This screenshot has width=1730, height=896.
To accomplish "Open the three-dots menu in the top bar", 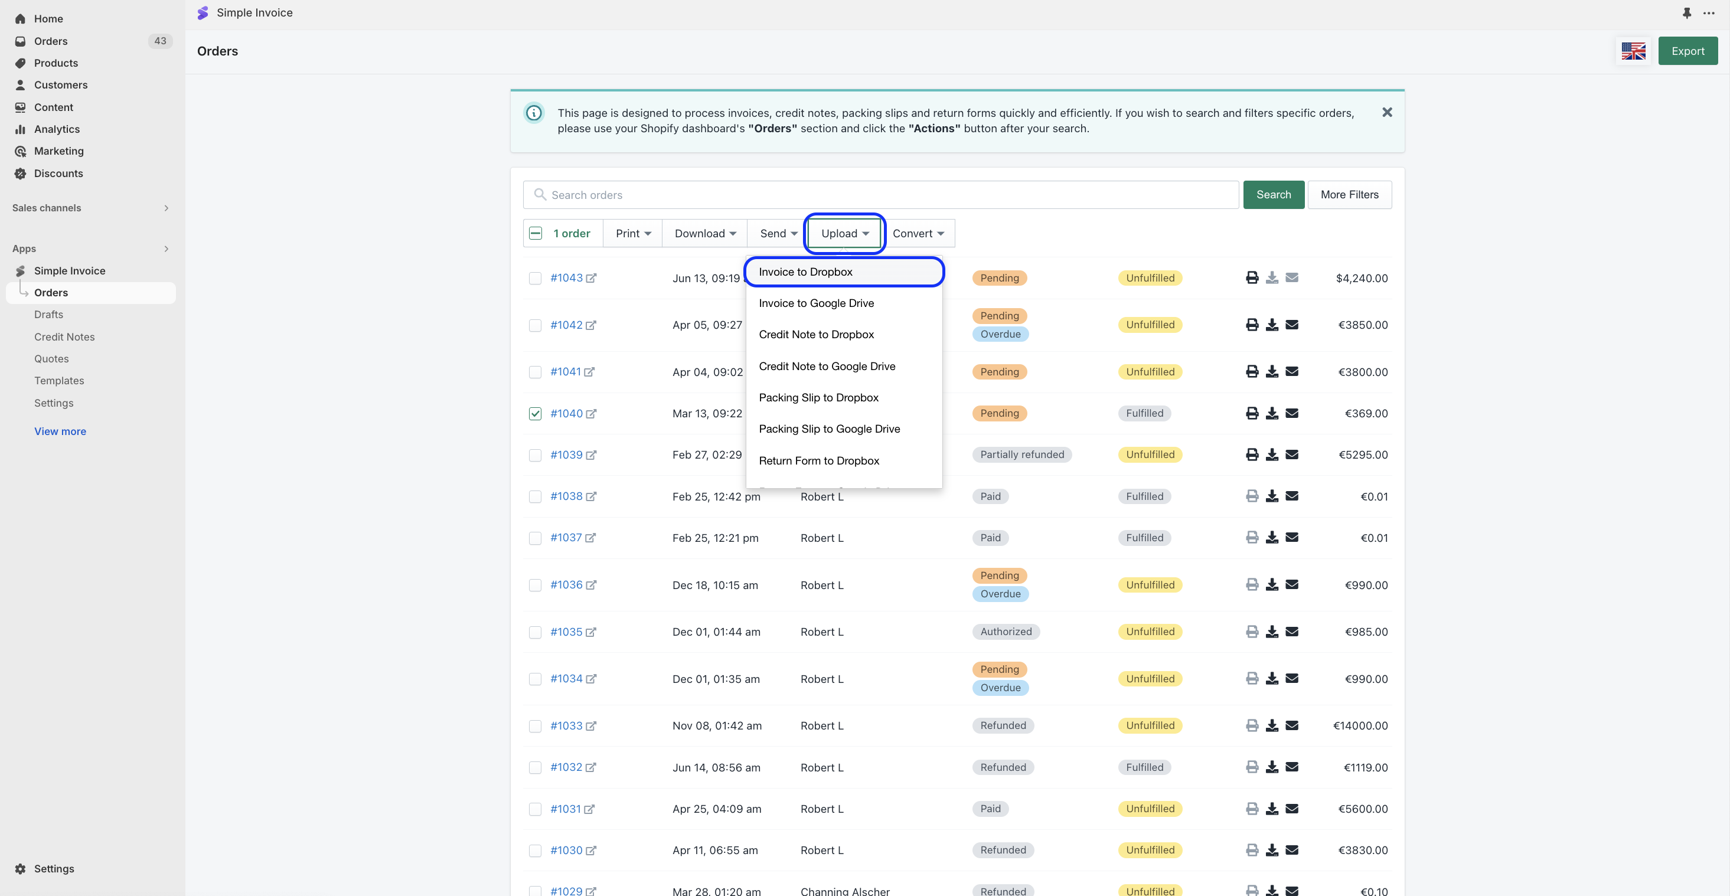I will [1709, 13].
